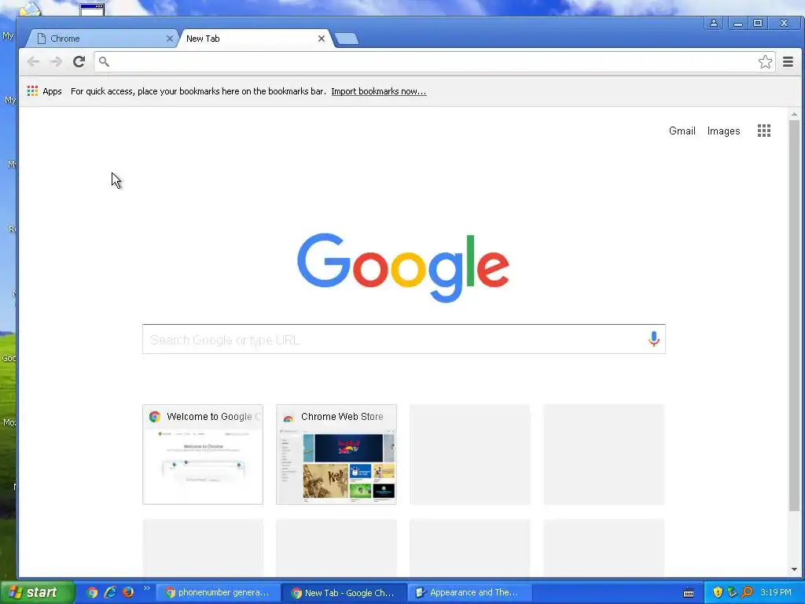
Task: Open the Google apps grid launcher
Action: 764,131
